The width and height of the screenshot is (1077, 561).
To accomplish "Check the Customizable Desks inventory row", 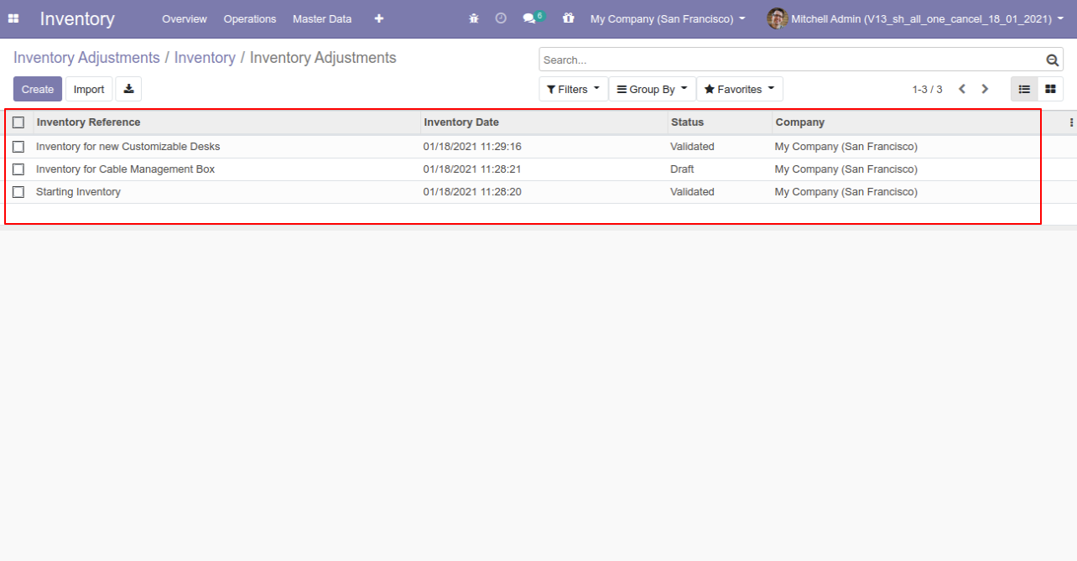I will tap(18, 147).
